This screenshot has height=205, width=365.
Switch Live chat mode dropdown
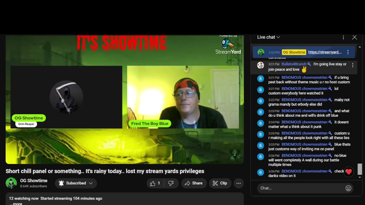pyautogui.click(x=269, y=37)
